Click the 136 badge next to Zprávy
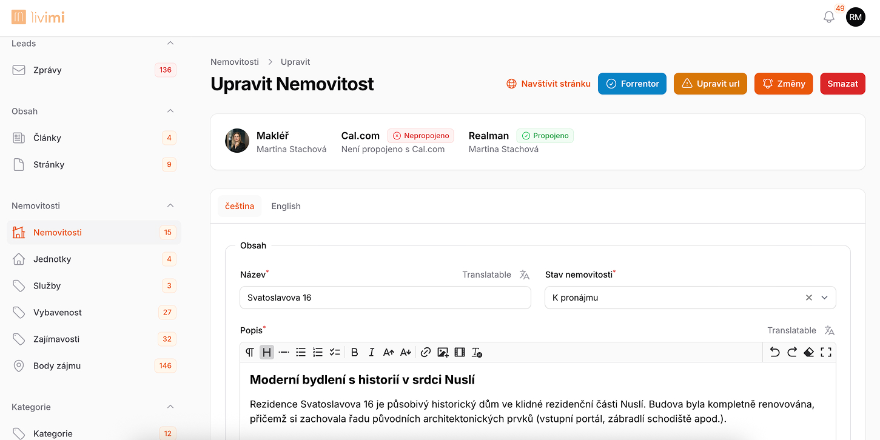Image resolution: width=880 pixels, height=440 pixels. (166, 70)
